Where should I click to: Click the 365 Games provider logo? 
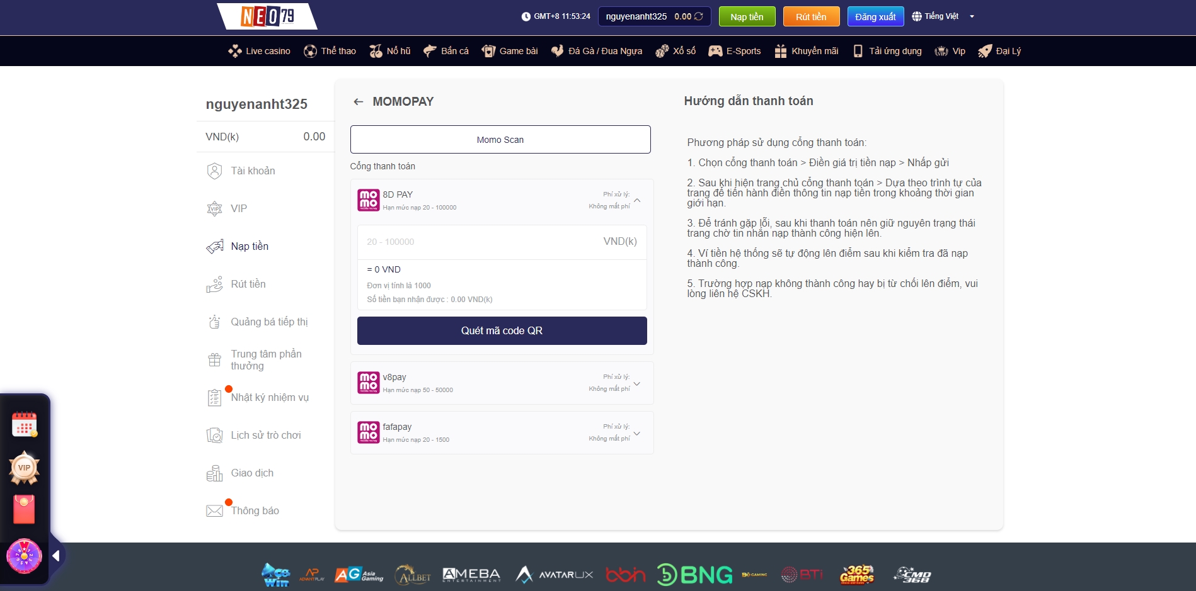[x=857, y=575]
